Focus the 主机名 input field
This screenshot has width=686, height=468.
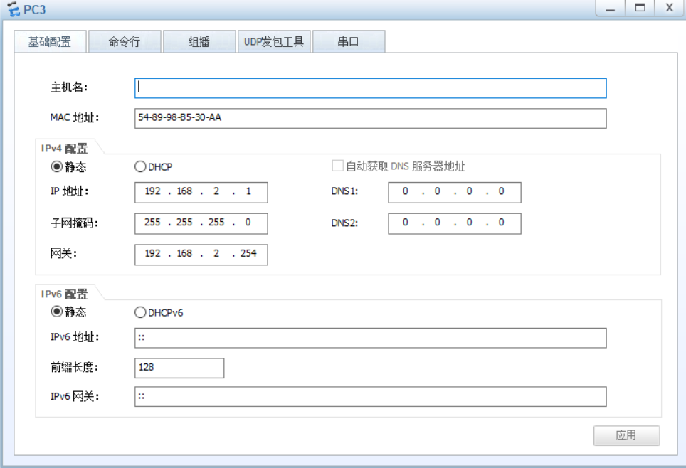pyautogui.click(x=370, y=88)
